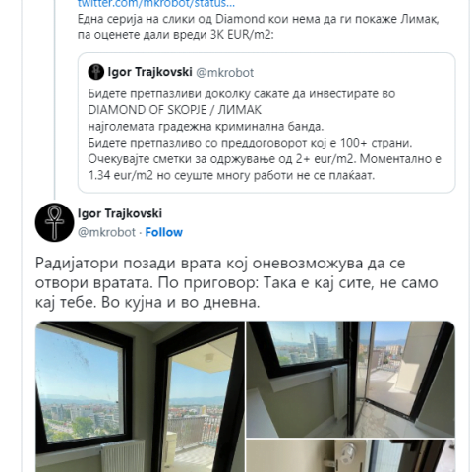Open quoted tweet about DIAMOND OF SKOPJE
Image resolution: width=472 pixels, height=472 pixels.
tap(266, 123)
